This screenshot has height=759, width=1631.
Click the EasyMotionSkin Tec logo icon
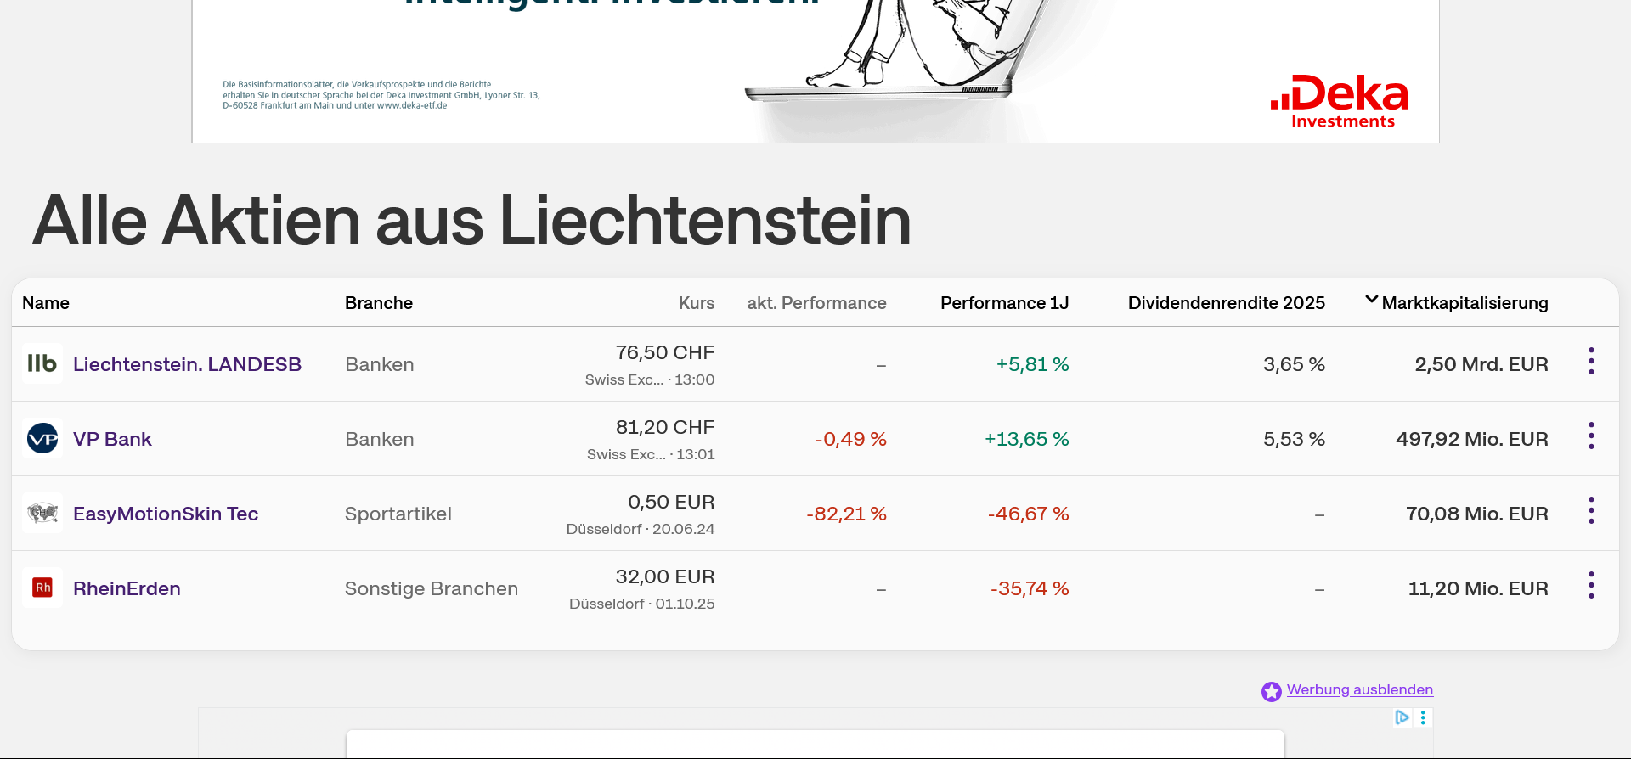[x=42, y=514]
